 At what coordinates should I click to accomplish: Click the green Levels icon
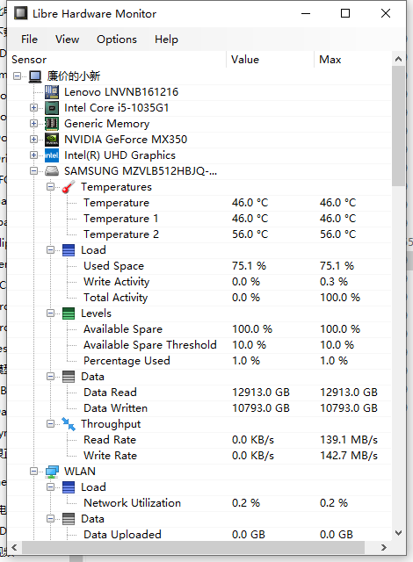click(x=69, y=313)
